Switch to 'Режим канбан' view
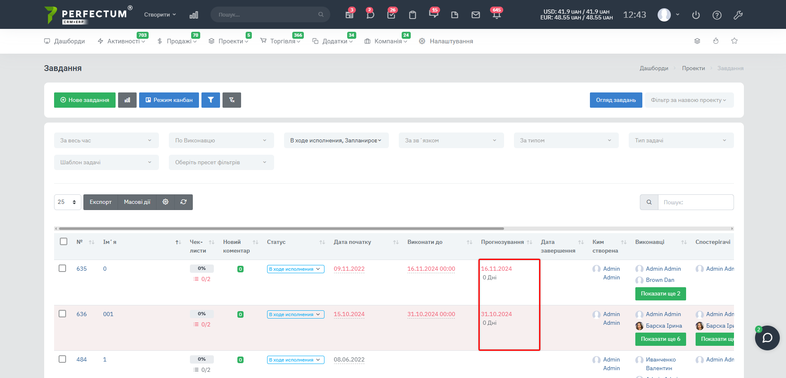Image resolution: width=786 pixels, height=378 pixels. (169, 100)
